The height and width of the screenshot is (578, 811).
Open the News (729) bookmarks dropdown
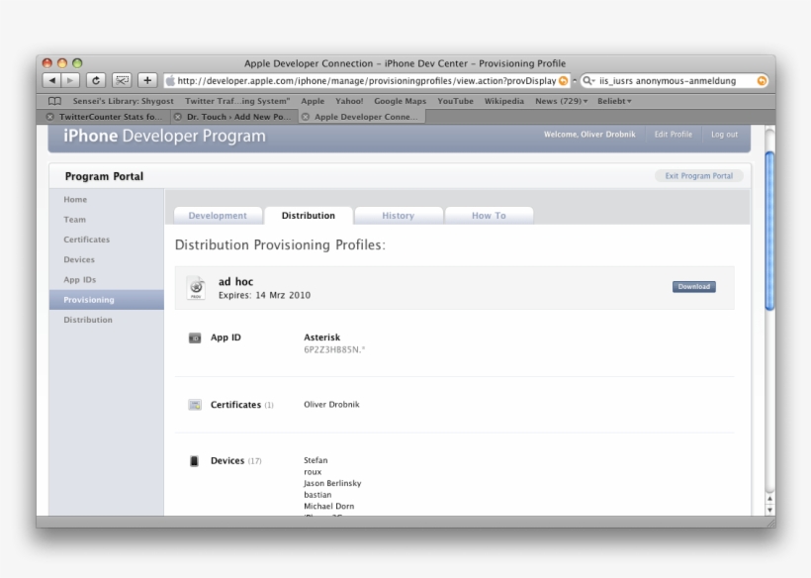[x=564, y=100]
